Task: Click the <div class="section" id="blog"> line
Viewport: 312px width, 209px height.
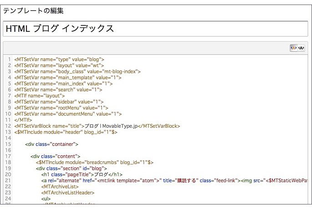Action: click(x=72, y=168)
